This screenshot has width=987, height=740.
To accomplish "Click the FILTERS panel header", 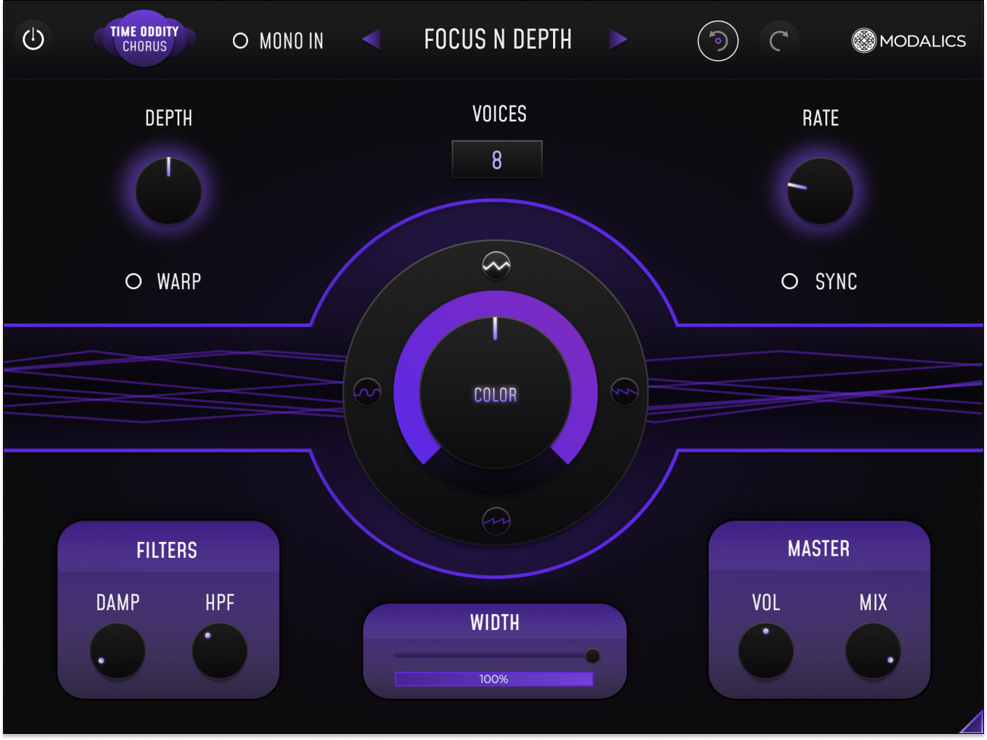I will click(x=168, y=550).
